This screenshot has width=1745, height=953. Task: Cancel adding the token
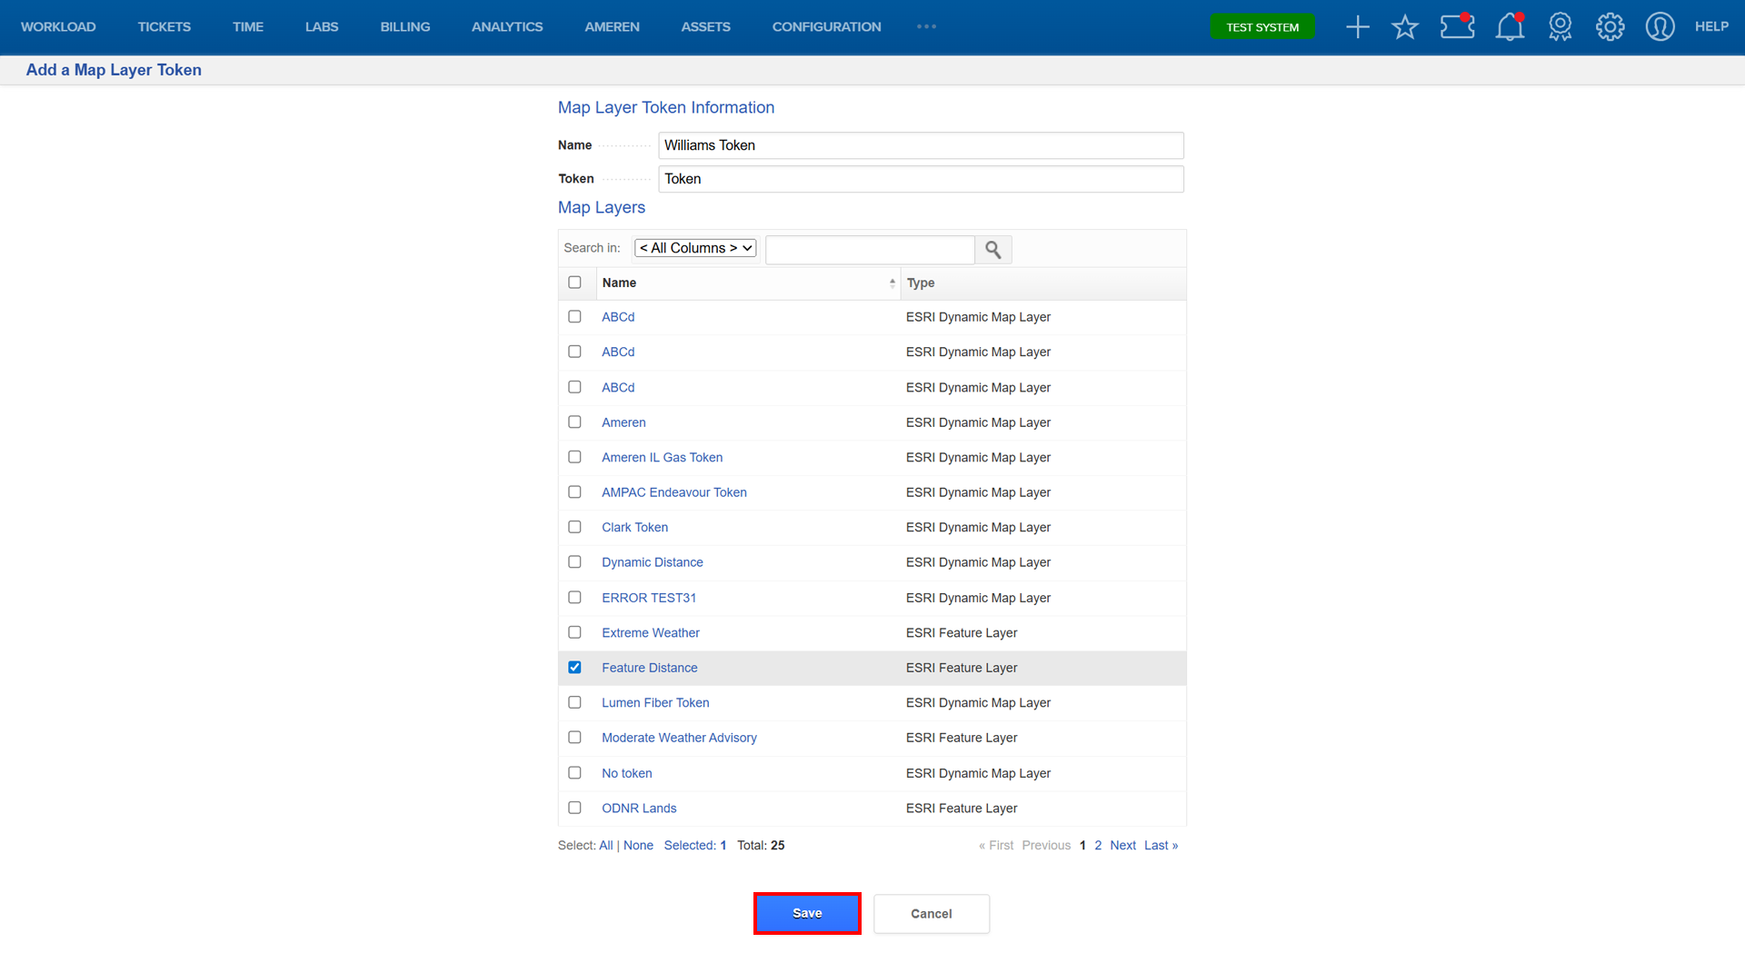coord(932,914)
